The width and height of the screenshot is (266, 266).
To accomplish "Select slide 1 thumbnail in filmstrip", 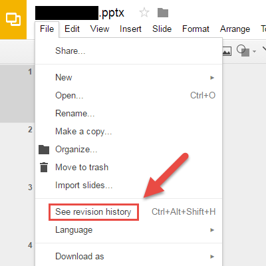I will click(x=17, y=94).
